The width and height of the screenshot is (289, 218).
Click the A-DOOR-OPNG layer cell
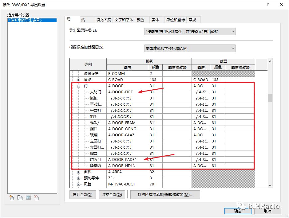pyautogui.click(x=127, y=129)
